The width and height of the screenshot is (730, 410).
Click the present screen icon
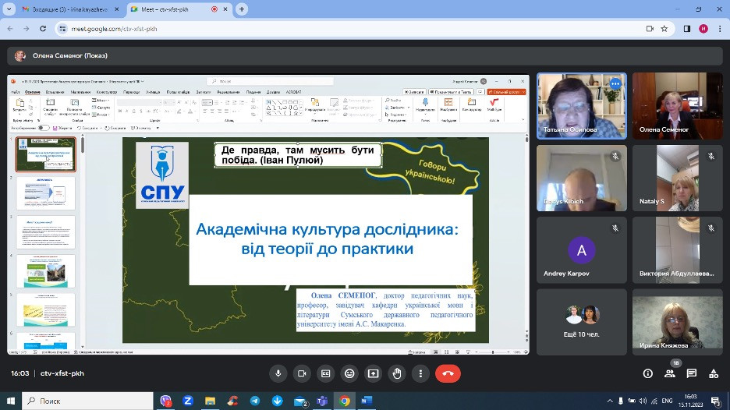pos(373,373)
